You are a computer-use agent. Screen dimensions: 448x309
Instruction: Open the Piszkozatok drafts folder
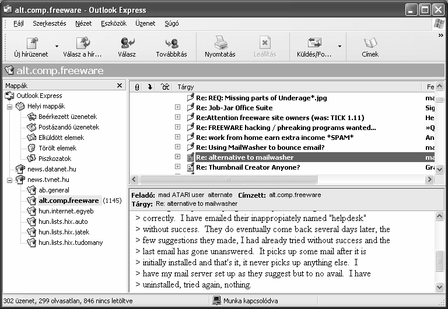click(55, 159)
